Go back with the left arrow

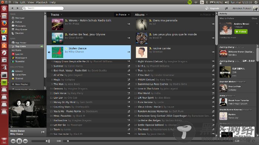pyautogui.click(x=12, y=8)
